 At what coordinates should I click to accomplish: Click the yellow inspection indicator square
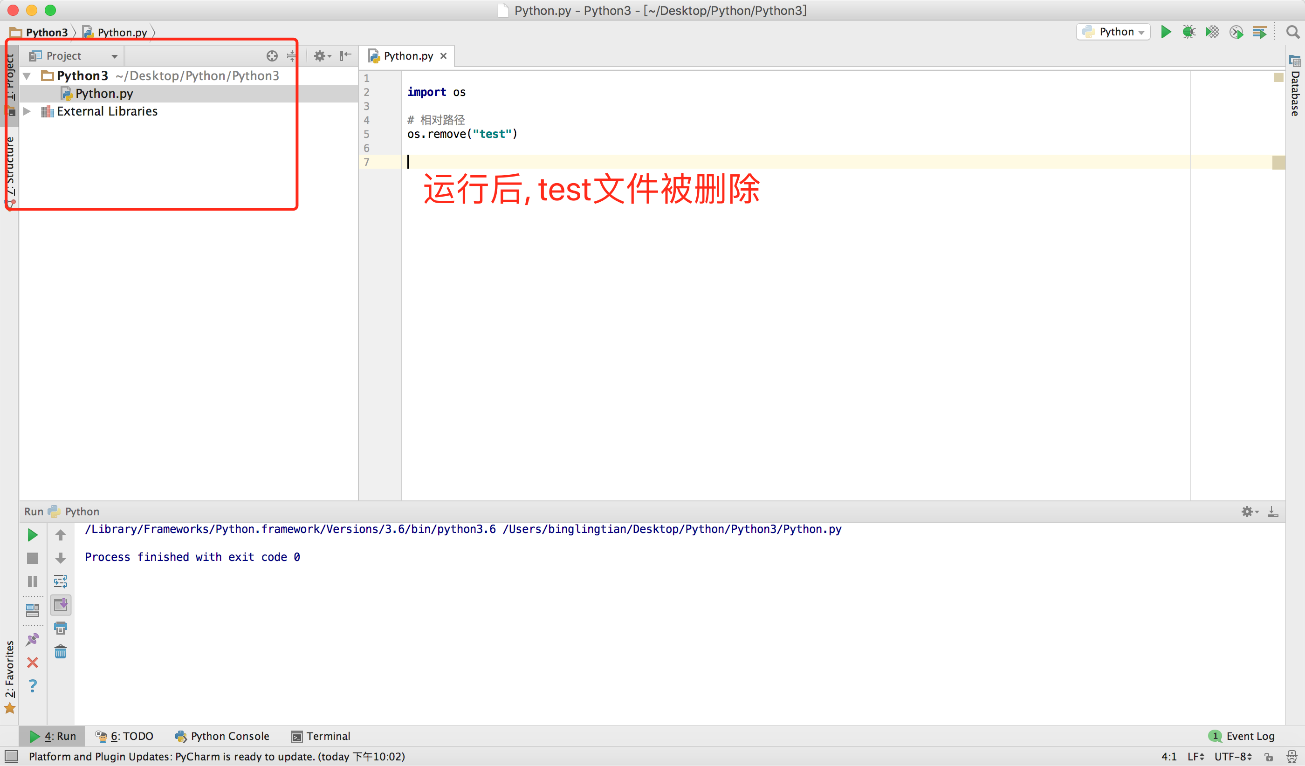point(1278,78)
